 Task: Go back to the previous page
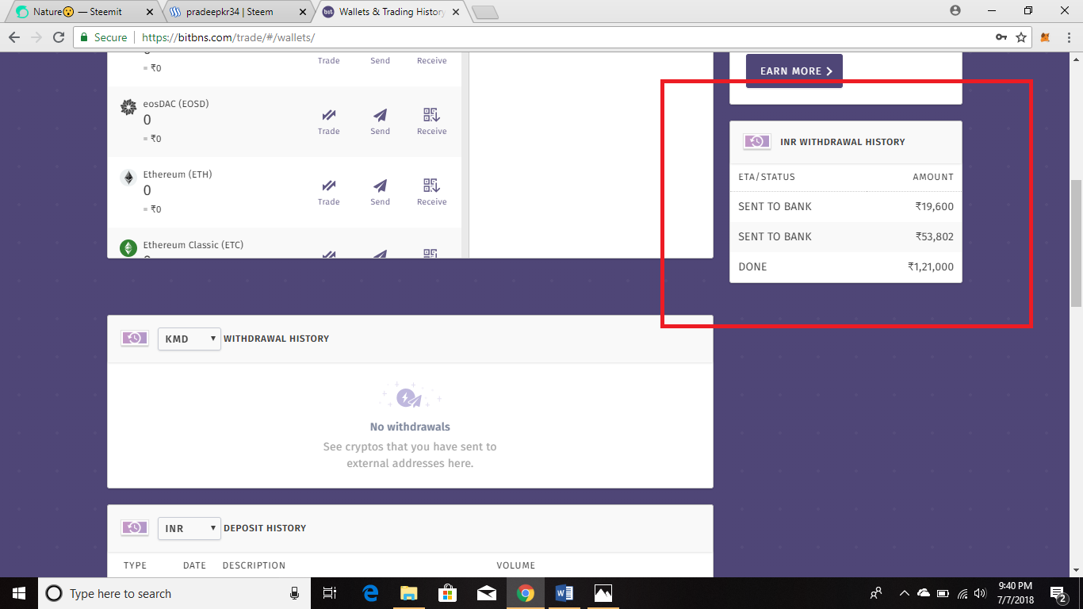click(x=14, y=37)
